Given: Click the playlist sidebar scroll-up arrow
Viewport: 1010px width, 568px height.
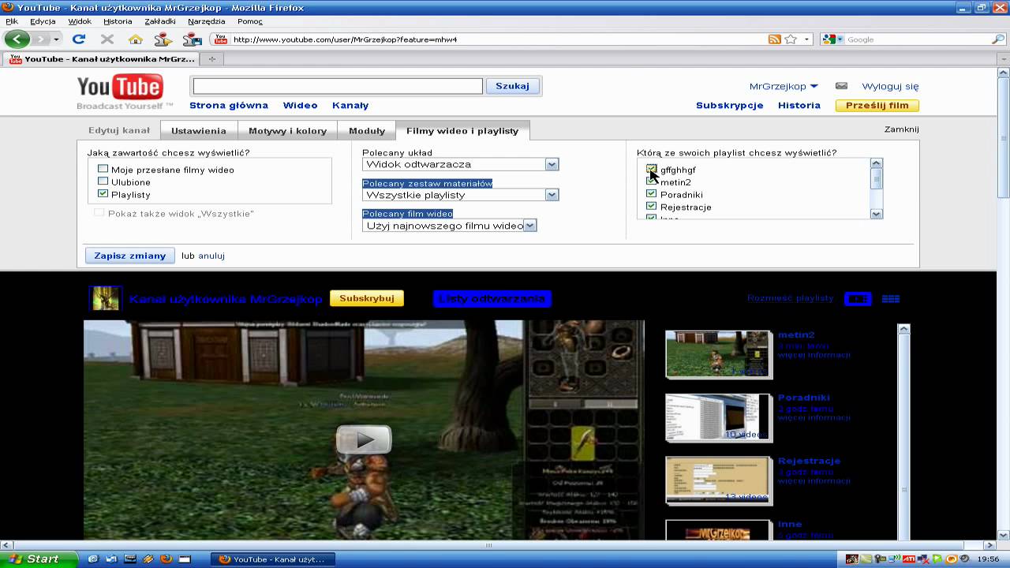Looking at the screenshot, I should [904, 328].
